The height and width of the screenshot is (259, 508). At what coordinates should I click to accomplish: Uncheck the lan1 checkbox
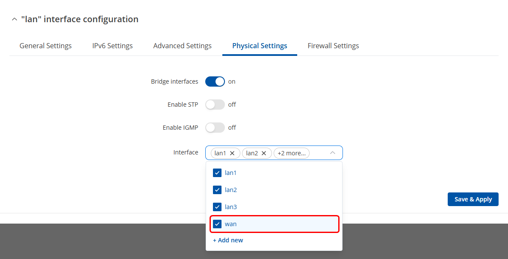point(217,173)
